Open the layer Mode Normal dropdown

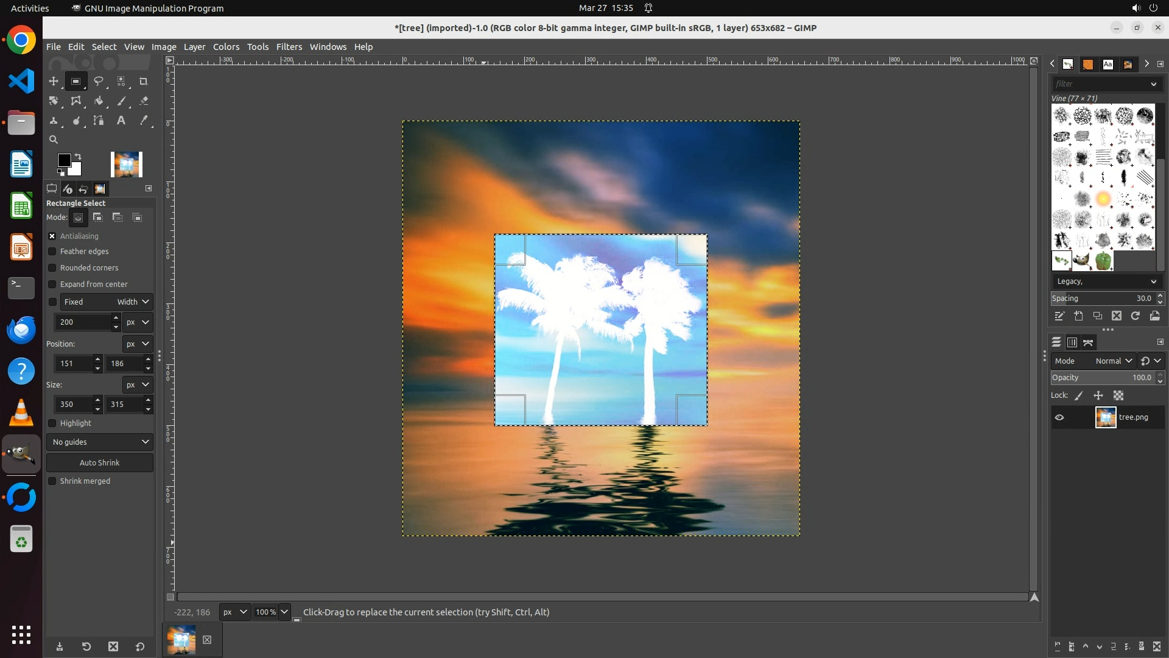1113,361
